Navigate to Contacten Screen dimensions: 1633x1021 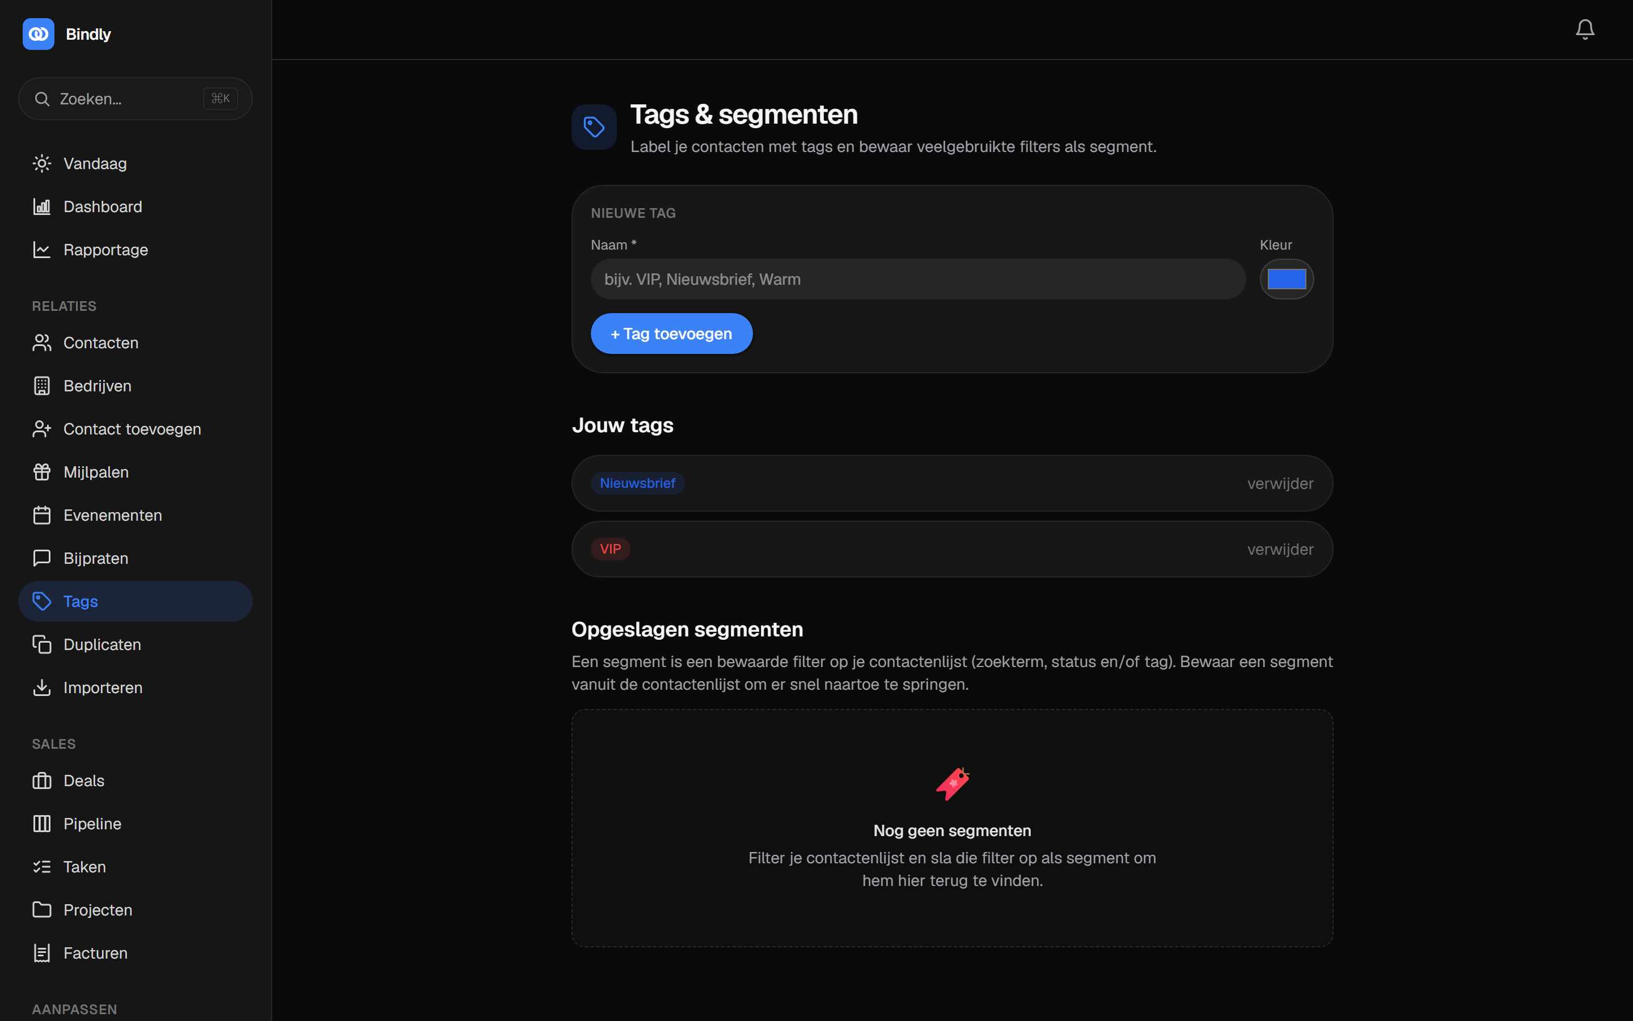click(136, 343)
